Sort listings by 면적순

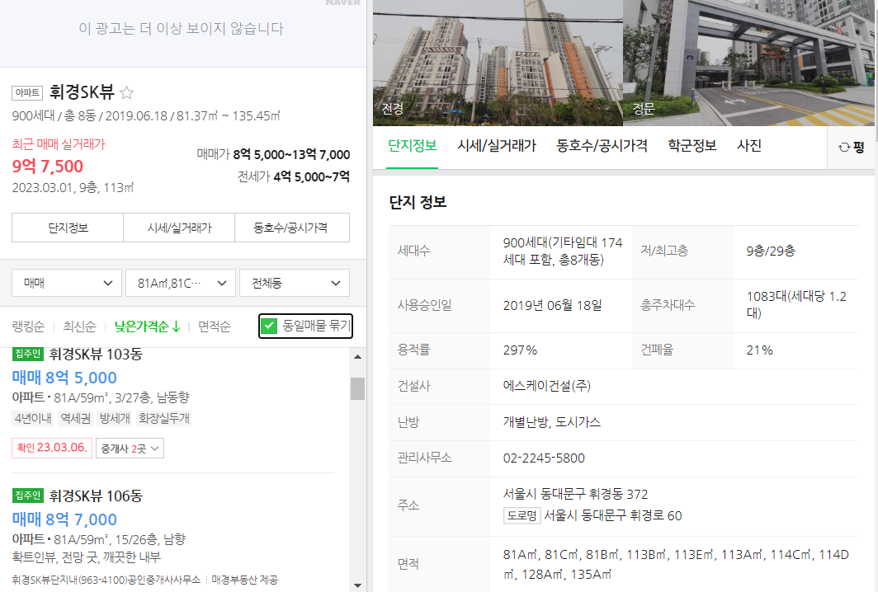coord(215,327)
